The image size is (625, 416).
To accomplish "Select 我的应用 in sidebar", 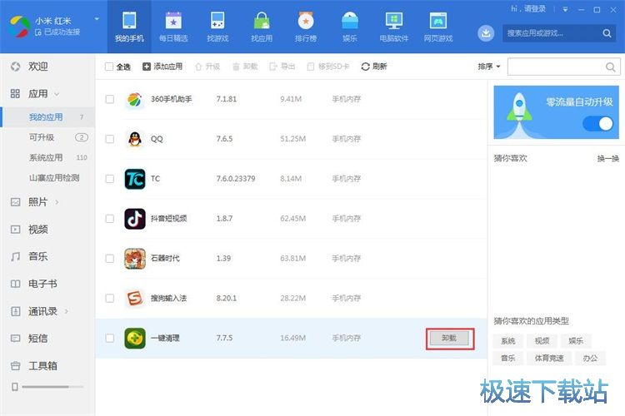I will 47,117.
